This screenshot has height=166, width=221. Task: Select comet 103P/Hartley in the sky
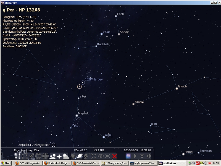(83, 82)
